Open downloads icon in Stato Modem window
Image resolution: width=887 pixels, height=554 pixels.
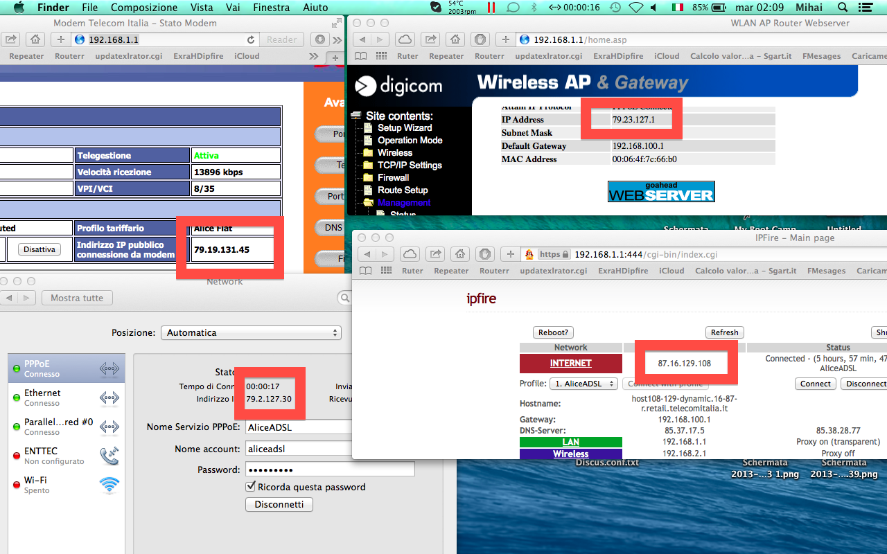click(319, 39)
